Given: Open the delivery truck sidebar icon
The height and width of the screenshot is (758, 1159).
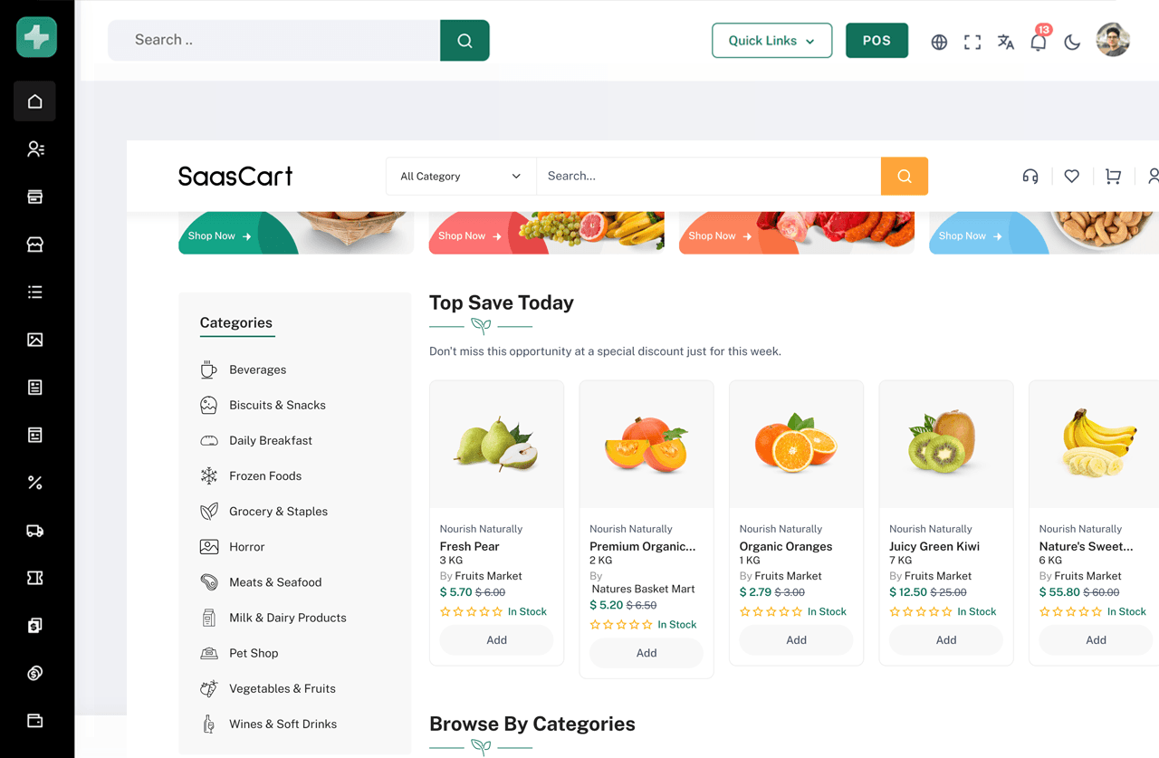Looking at the screenshot, I should pos(35,531).
